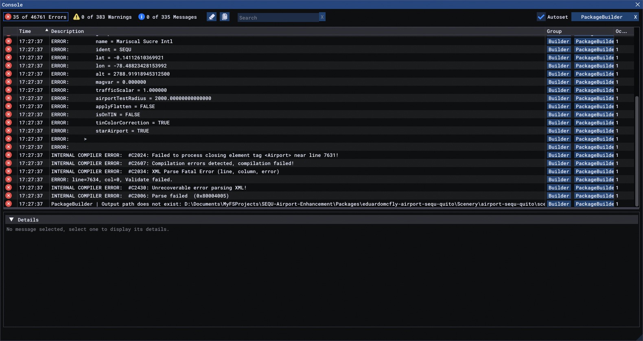Click error icon on 'ident = SEQU' row
Image resolution: width=643 pixels, height=341 pixels.
[9, 49]
